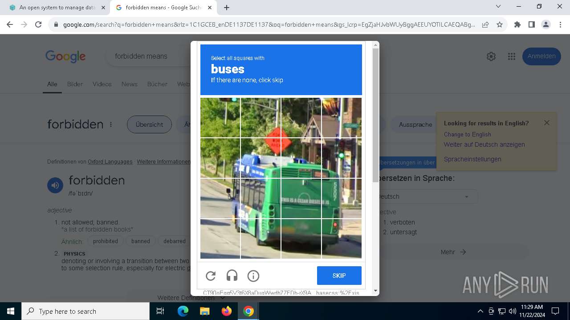Image resolution: width=570 pixels, height=320 pixels.
Task: Share this page icon in address bar
Action: (485, 25)
